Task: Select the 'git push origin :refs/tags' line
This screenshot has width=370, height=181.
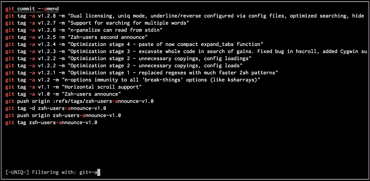Action: [x=79, y=101]
